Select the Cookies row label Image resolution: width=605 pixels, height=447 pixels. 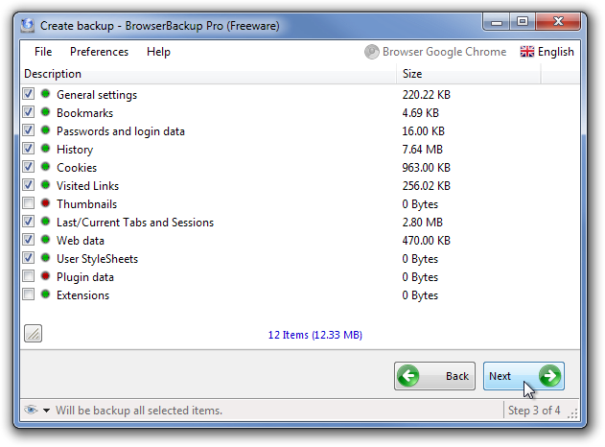[77, 168]
